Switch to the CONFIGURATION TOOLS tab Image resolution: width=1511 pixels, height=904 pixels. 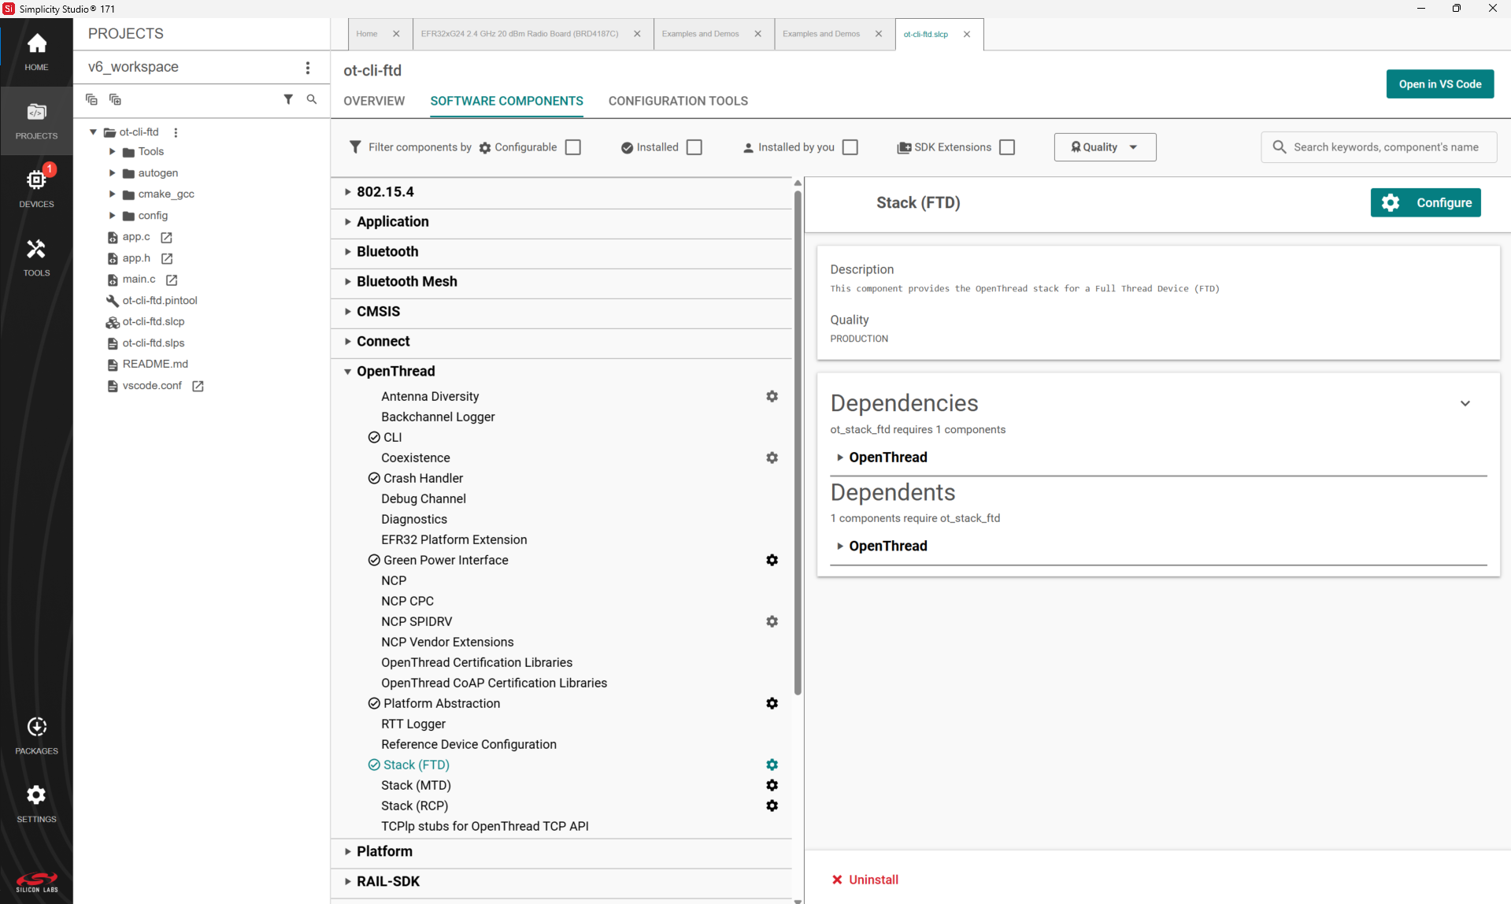click(678, 101)
